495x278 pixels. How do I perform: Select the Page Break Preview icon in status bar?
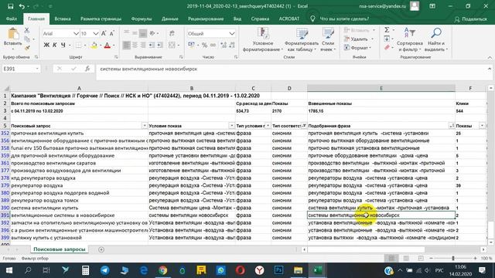421,258
